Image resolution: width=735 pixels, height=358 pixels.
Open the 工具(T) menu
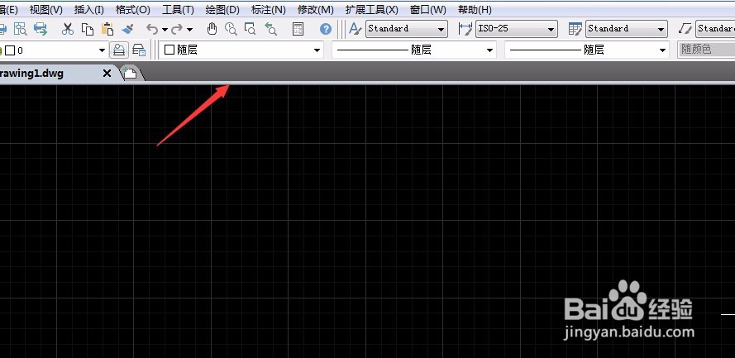coord(178,10)
